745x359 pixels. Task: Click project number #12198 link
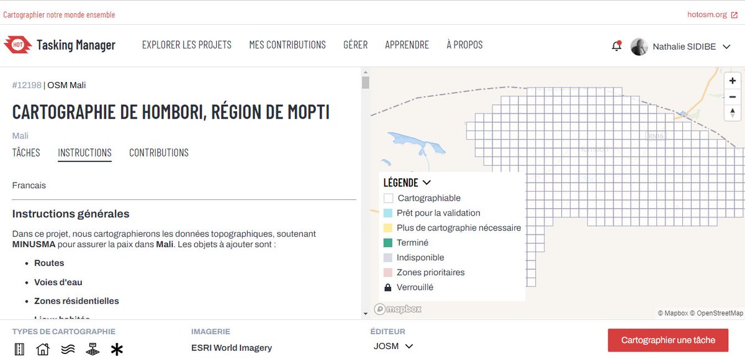(x=27, y=85)
